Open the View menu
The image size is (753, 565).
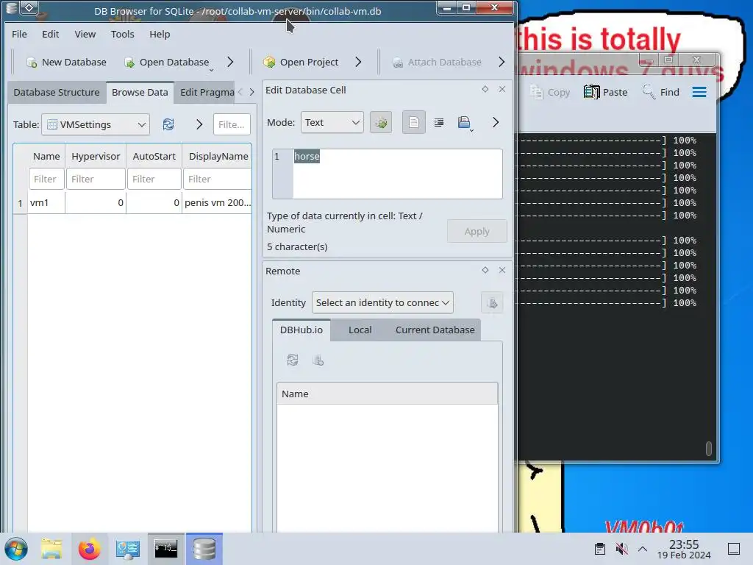click(85, 34)
